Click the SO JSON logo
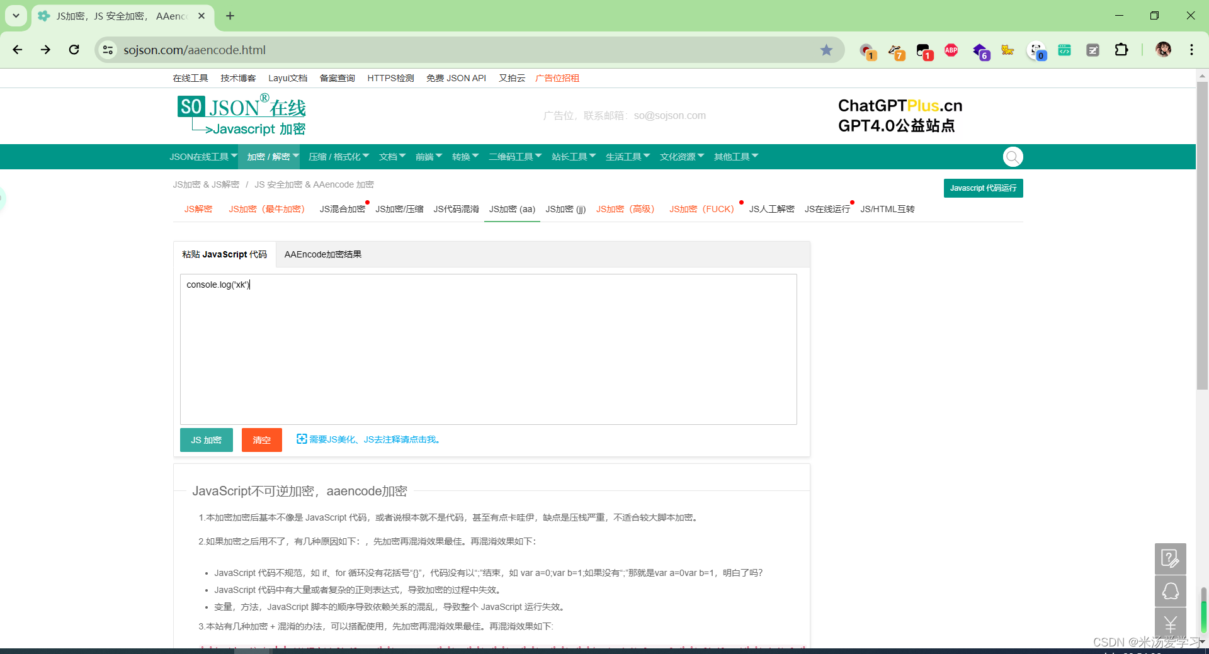 [x=241, y=113]
